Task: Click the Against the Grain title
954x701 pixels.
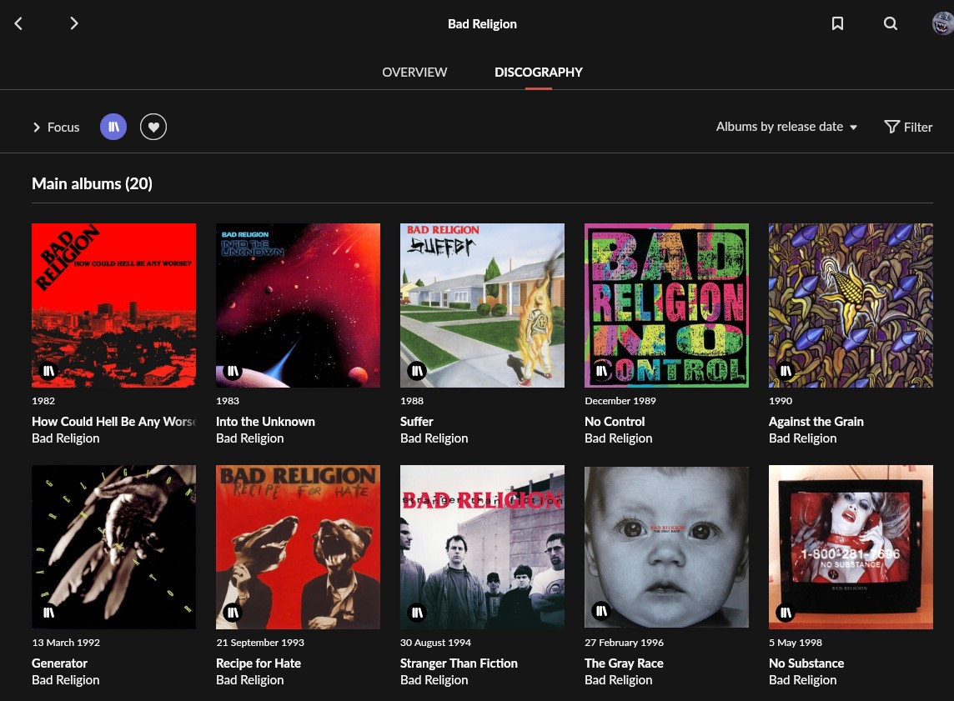Action: [816, 421]
